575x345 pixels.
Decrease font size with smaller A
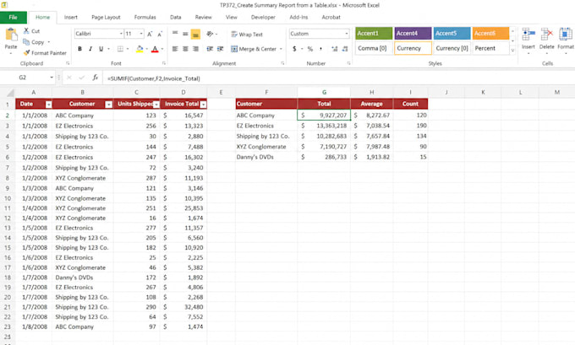tap(160, 34)
